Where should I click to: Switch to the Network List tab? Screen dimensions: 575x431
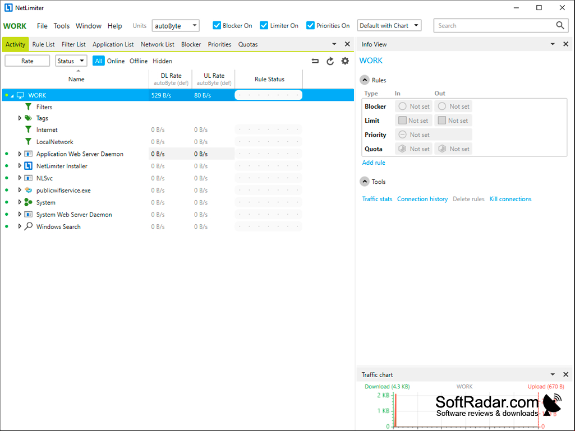click(158, 44)
